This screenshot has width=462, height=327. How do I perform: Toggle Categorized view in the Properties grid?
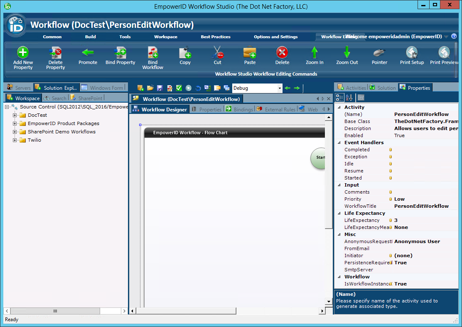[x=339, y=98]
